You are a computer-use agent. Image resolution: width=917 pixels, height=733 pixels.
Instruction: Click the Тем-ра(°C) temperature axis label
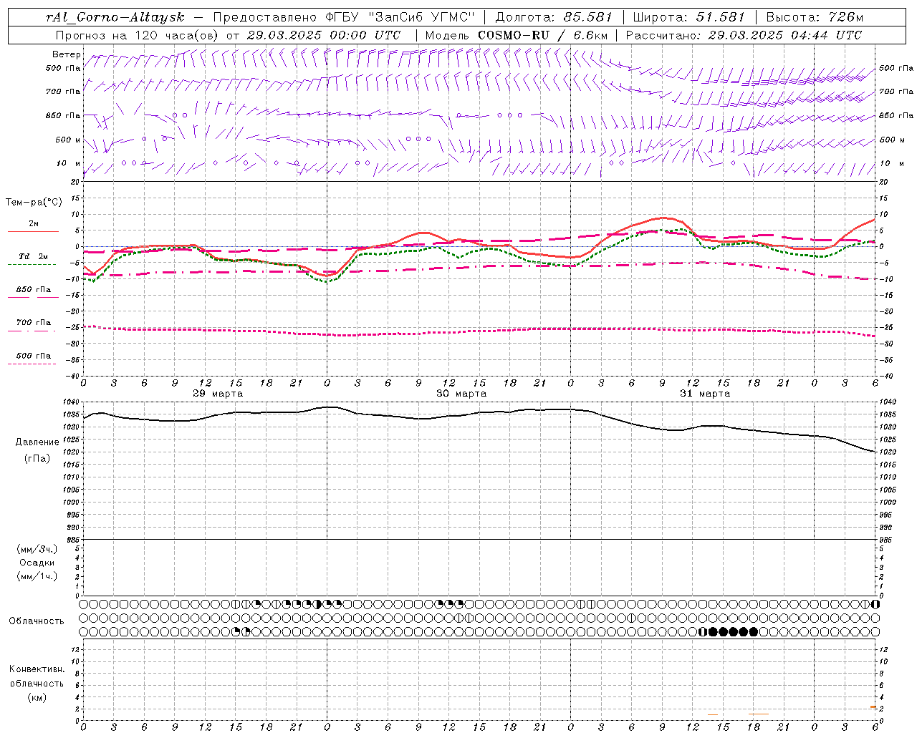coord(34,203)
